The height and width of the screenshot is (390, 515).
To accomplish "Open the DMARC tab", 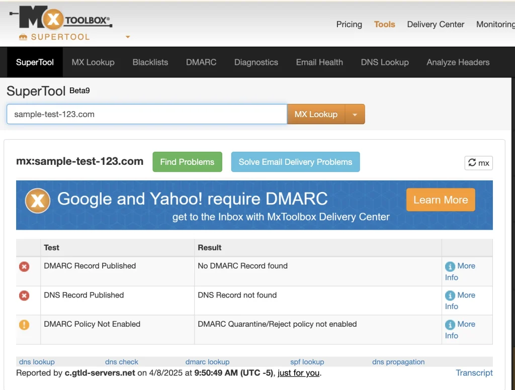I will [x=201, y=62].
